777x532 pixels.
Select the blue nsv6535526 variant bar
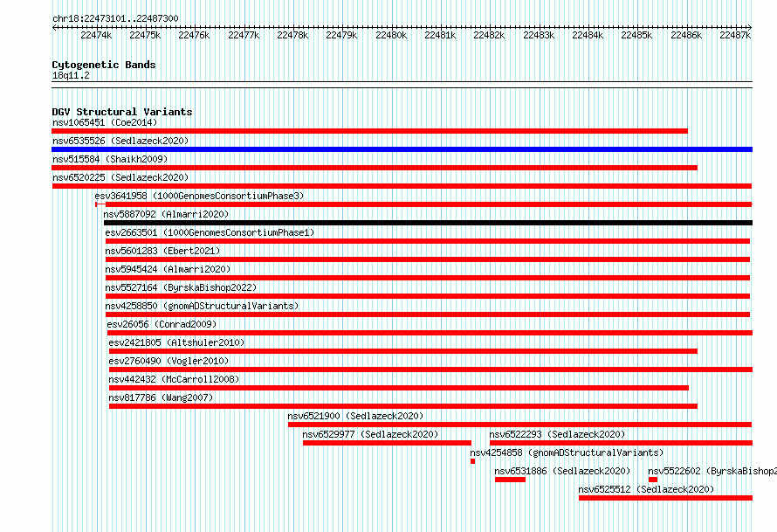[402, 149]
